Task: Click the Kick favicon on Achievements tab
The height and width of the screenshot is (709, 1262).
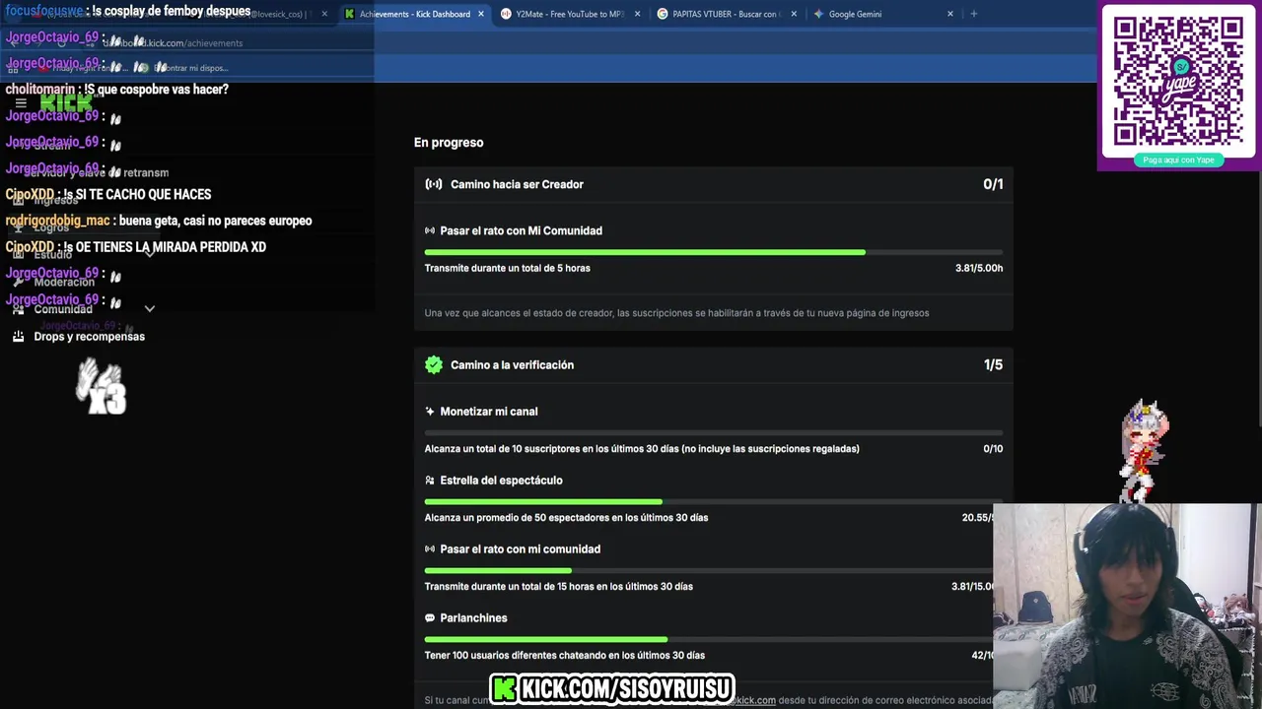Action: point(349,14)
